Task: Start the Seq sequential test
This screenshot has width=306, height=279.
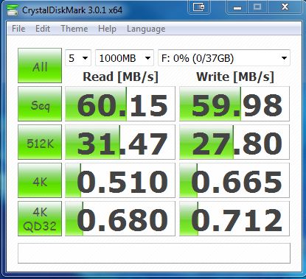Action: [40, 104]
